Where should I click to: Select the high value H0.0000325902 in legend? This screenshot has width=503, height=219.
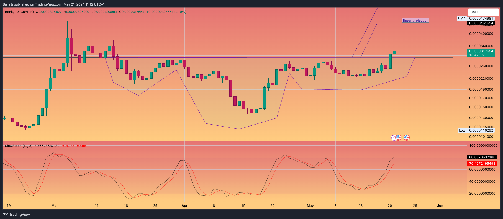pos(77,12)
